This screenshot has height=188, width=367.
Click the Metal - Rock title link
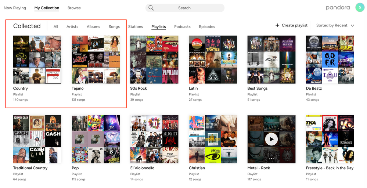pyautogui.click(x=259, y=168)
